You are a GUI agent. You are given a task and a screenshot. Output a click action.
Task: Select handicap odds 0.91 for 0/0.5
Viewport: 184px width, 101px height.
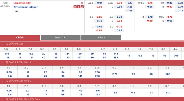click(x=99, y=3)
